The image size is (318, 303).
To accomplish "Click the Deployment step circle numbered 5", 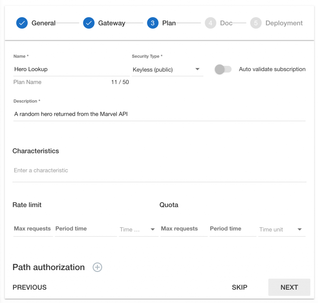I will pyautogui.click(x=255, y=23).
